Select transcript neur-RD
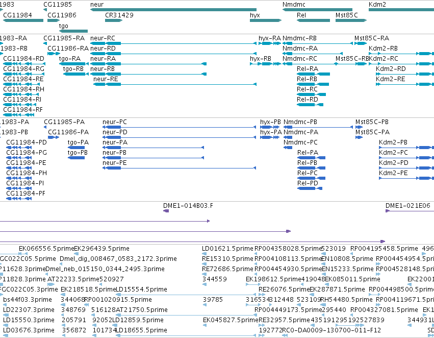Viewport: 434px width, 338px height. 173,54
